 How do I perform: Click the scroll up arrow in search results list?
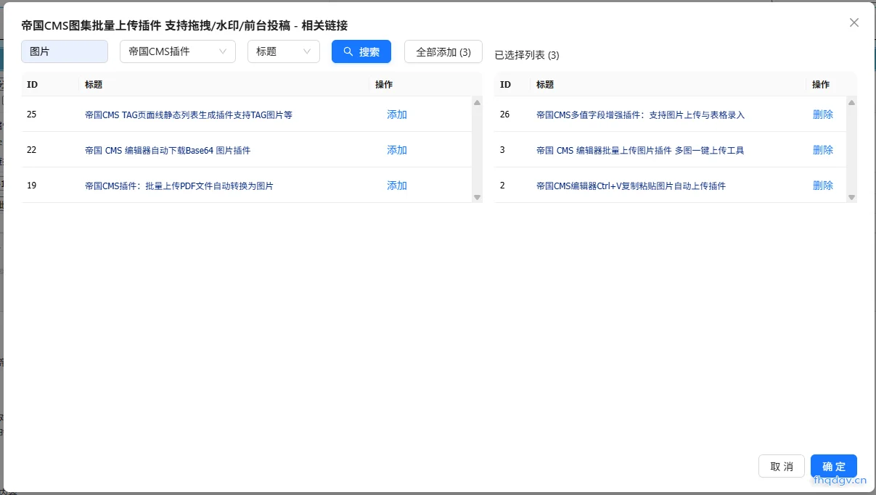[477, 102]
